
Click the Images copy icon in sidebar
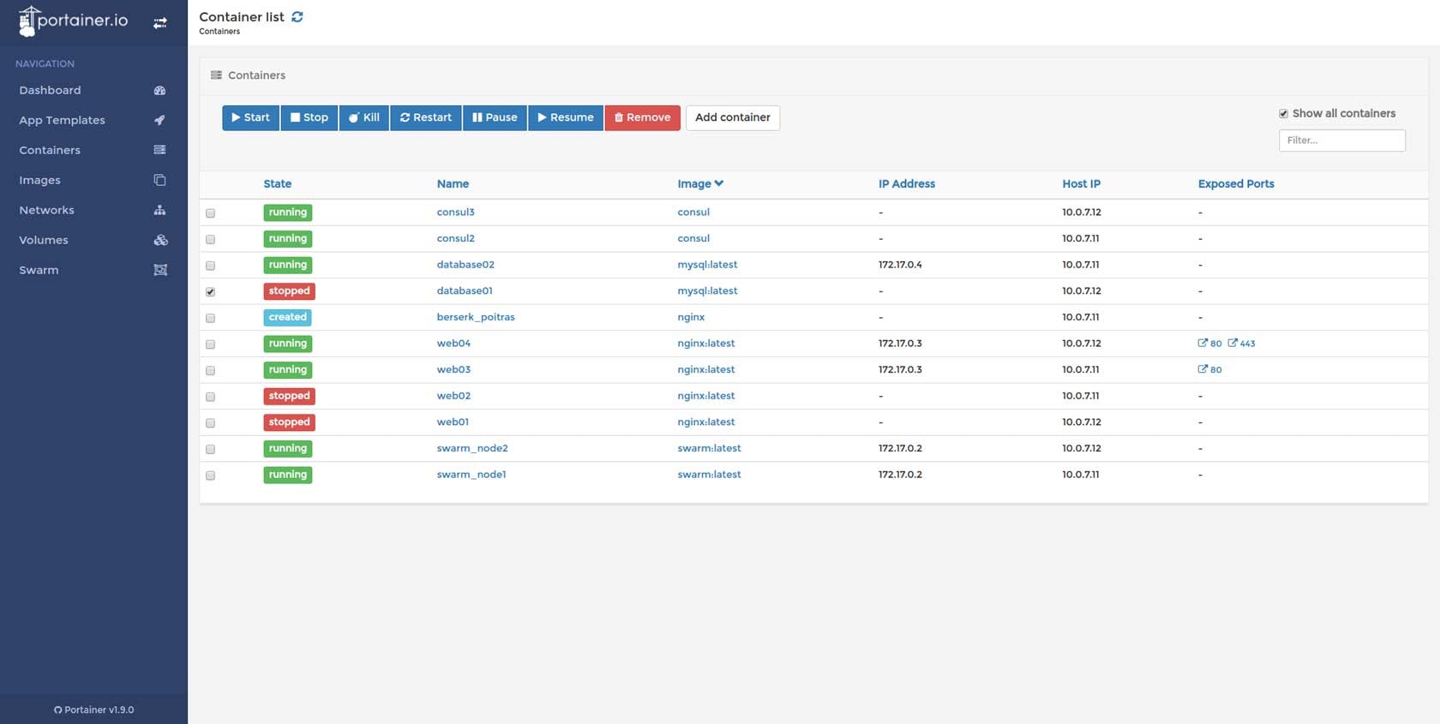pyautogui.click(x=159, y=180)
